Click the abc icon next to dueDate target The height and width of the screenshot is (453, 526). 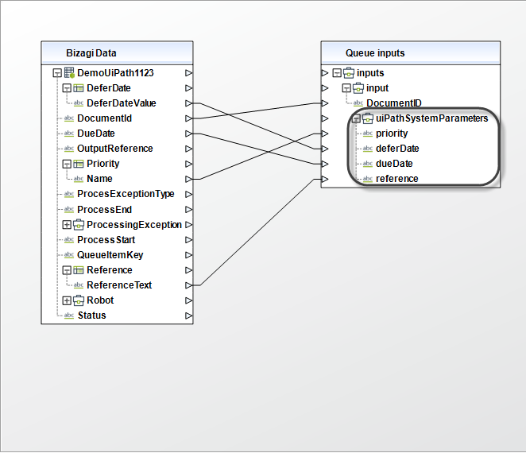368,164
